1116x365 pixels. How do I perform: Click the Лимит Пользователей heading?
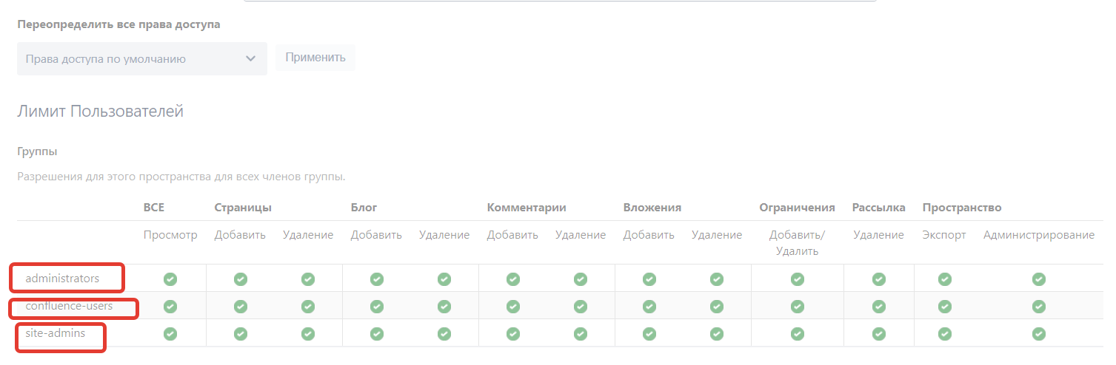pos(100,112)
